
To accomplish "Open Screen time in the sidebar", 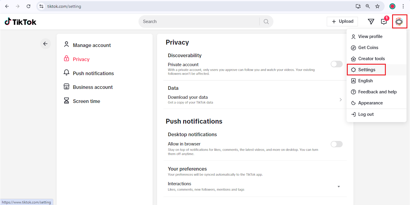I will (86, 101).
